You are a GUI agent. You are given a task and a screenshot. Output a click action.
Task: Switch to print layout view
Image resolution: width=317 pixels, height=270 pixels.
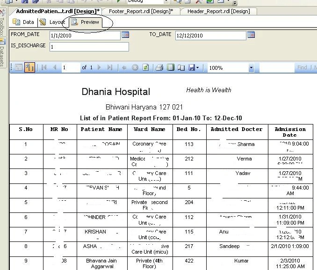tap(171, 67)
